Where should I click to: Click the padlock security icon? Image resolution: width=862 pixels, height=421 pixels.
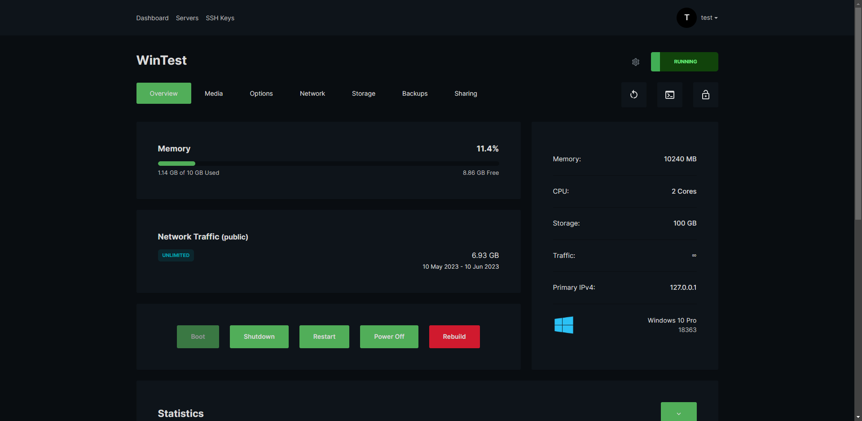(705, 94)
